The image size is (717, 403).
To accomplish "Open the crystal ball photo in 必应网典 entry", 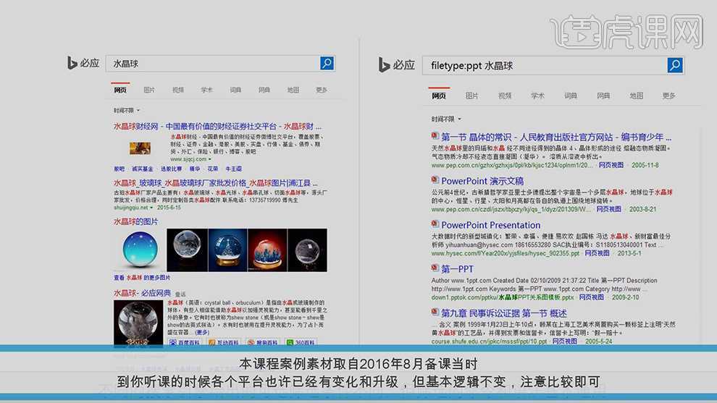I will pyautogui.click(x=138, y=323).
